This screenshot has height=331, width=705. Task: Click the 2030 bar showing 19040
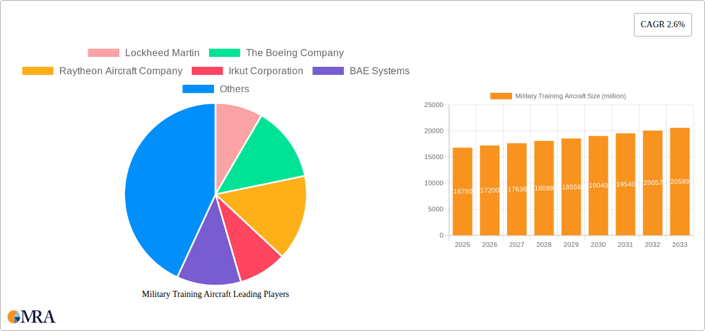tap(599, 186)
